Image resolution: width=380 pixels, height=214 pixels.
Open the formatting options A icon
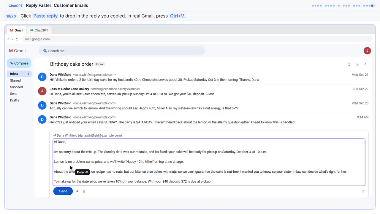point(77,191)
